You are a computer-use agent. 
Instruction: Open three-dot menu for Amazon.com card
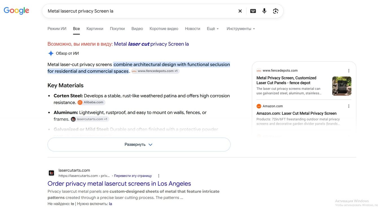click(x=349, y=106)
